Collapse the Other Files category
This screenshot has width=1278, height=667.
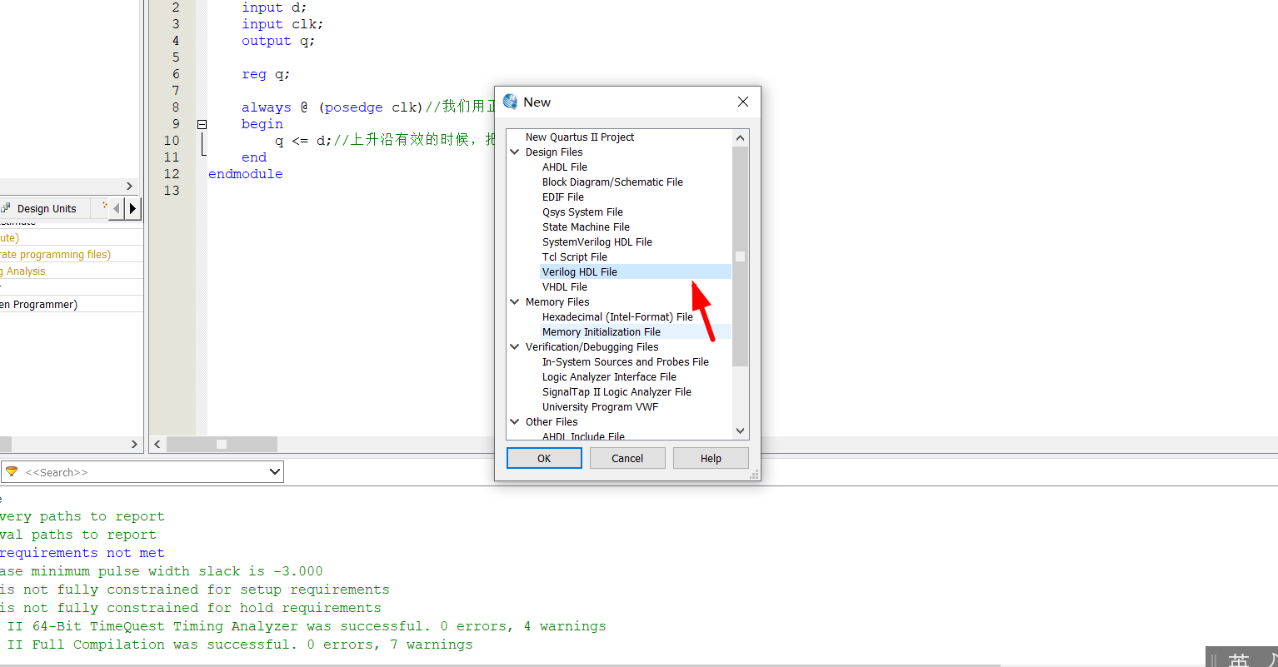pos(515,421)
